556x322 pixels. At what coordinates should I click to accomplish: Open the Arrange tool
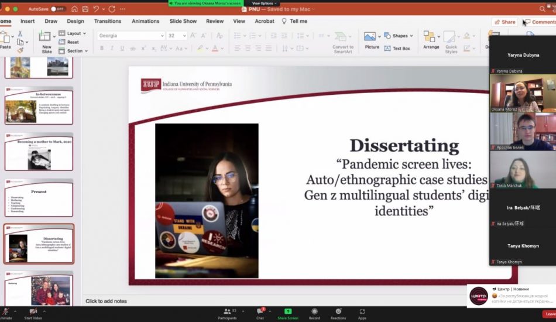point(431,40)
